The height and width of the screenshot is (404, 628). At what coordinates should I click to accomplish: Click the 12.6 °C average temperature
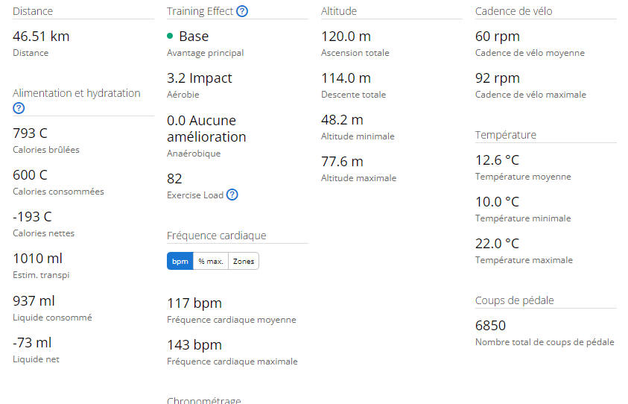point(497,160)
